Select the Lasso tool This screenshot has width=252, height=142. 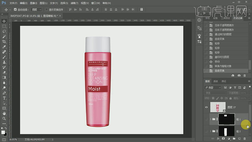point(4,31)
